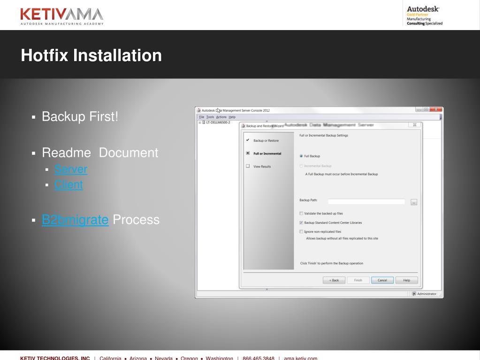Browse for backup path with ellipsis button
The width and height of the screenshot is (480, 360).
(414, 202)
